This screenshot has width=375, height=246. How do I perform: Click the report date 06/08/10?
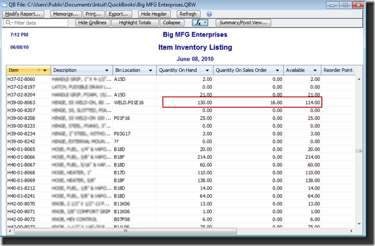pyautogui.click(x=19, y=47)
